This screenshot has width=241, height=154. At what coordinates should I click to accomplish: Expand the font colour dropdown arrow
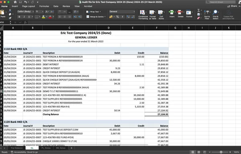(x=53, y=17)
